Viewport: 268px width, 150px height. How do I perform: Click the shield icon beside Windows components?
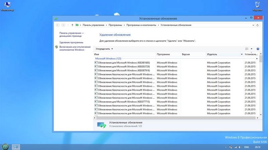[57, 47]
